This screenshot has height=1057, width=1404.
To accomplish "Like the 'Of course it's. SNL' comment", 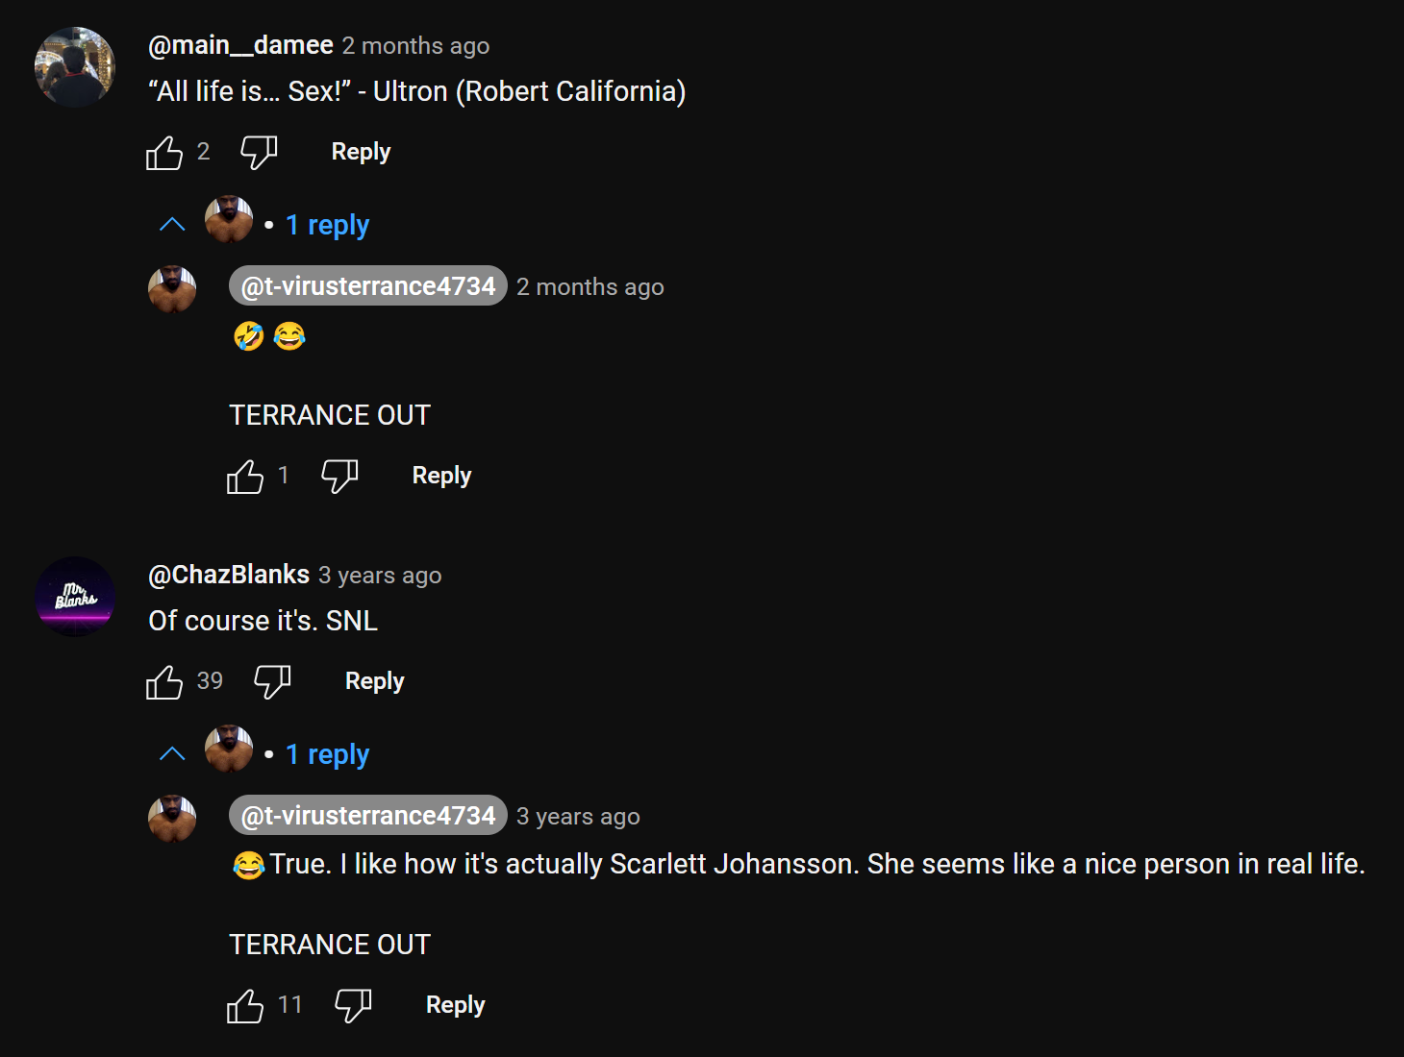I will pos(164,682).
